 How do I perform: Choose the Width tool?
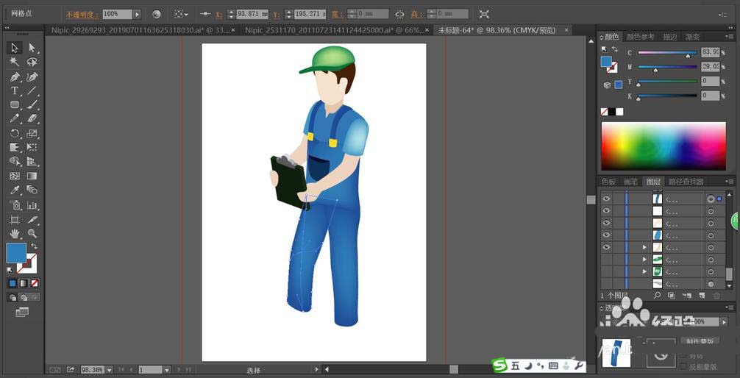tap(15, 147)
